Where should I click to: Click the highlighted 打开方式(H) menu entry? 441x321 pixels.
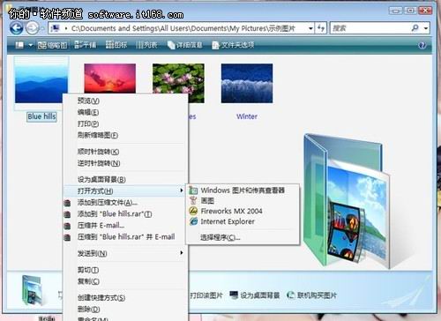[124, 191]
